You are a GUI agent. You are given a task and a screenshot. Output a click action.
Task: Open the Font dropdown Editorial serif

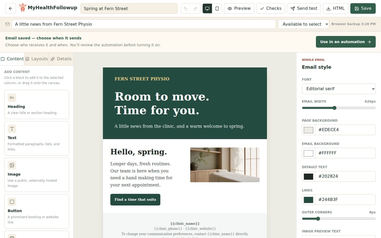point(339,89)
